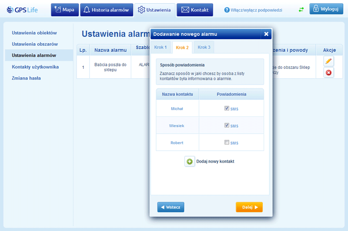Delete alarm with red X icon
This screenshot has height=231, width=348.
328,72
